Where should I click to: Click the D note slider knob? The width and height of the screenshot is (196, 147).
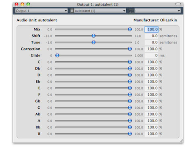click(130, 75)
